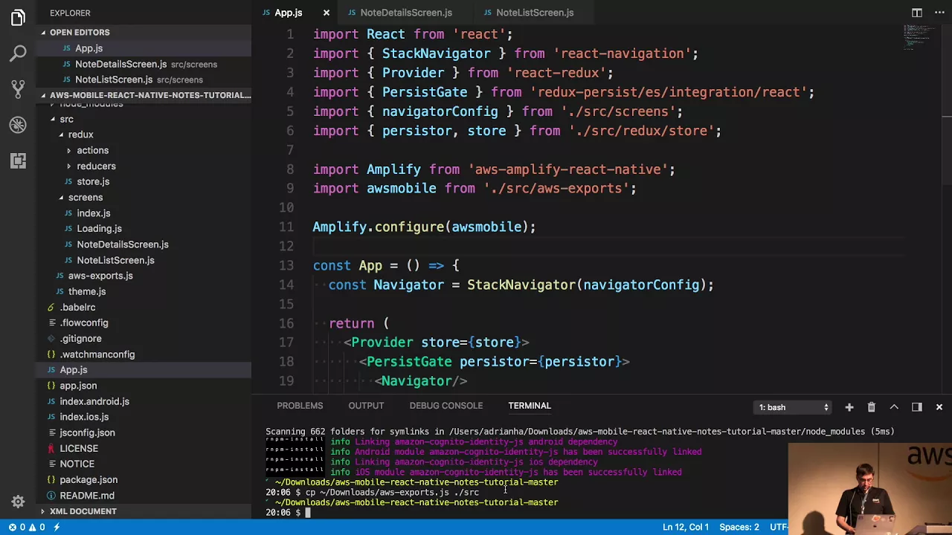Image resolution: width=952 pixels, height=535 pixels.
Task: Open the Debug view in activity bar
Action: (x=18, y=124)
